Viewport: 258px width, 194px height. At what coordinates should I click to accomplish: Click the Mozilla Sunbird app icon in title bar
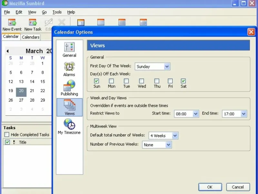tap(5, 3)
